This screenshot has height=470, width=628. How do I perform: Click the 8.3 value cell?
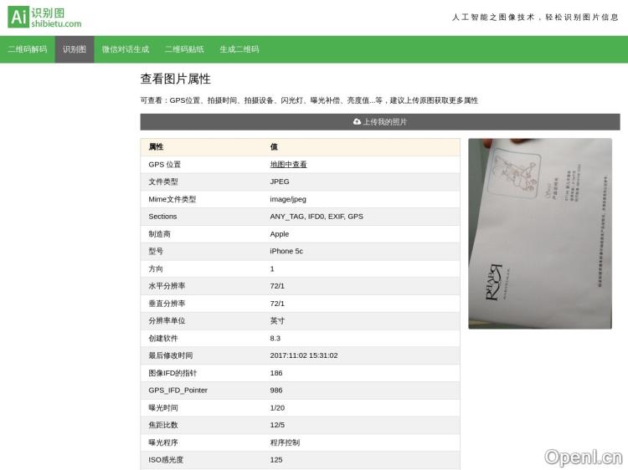[275, 339]
